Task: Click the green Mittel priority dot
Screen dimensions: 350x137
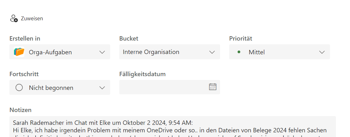Action: pyautogui.click(x=239, y=52)
